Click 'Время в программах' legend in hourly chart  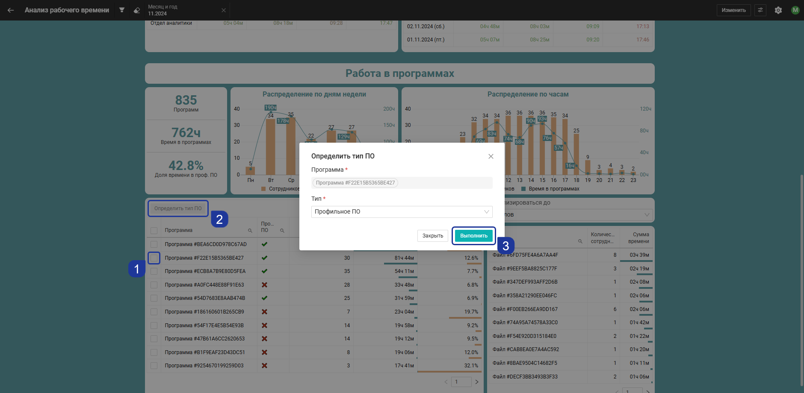(x=550, y=189)
